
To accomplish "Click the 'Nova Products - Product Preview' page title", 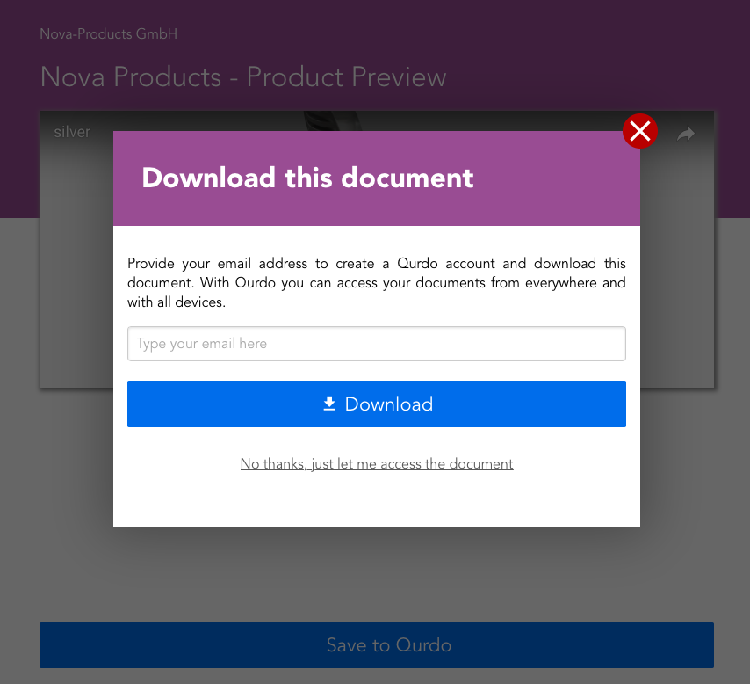I will pyautogui.click(x=243, y=76).
